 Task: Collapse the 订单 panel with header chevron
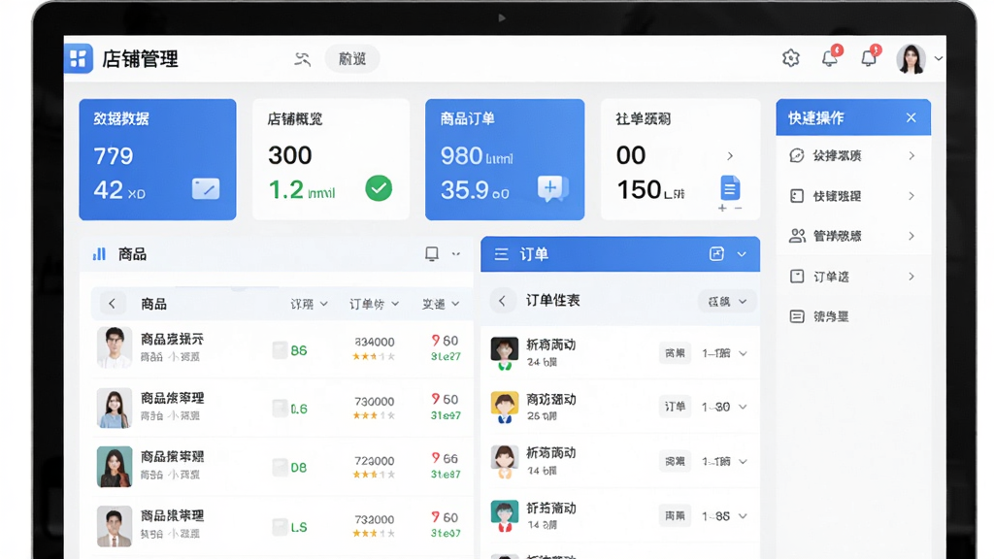[x=742, y=254]
